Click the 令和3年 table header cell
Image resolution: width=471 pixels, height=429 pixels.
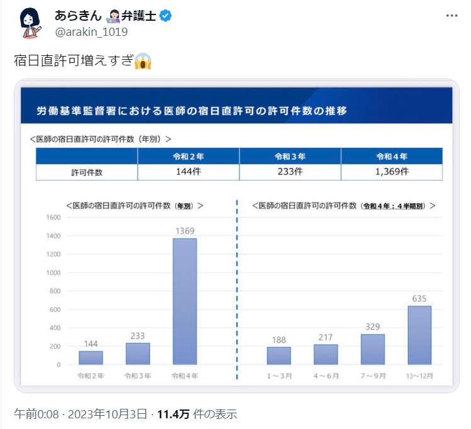290,155
